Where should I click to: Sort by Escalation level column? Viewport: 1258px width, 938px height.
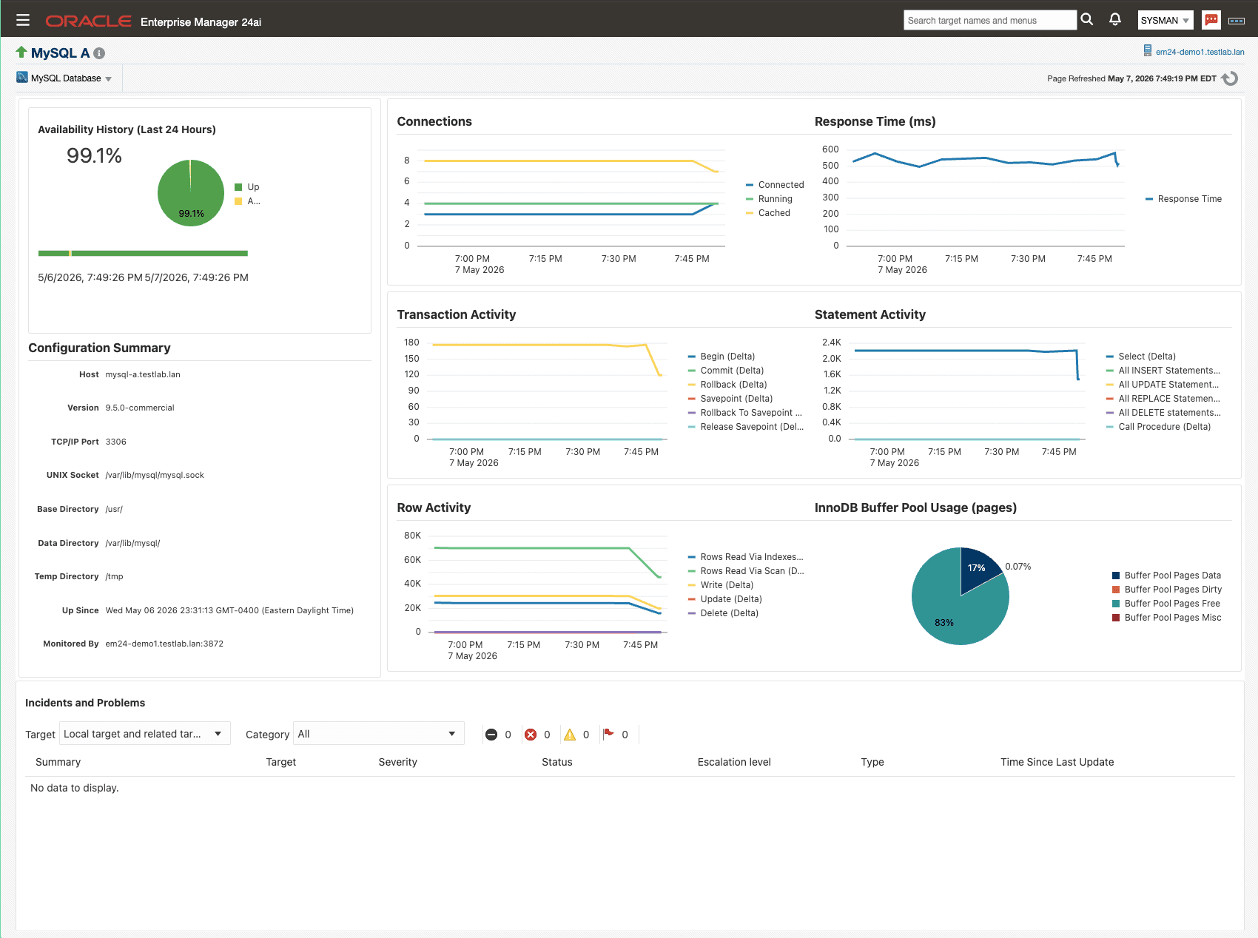click(x=734, y=762)
